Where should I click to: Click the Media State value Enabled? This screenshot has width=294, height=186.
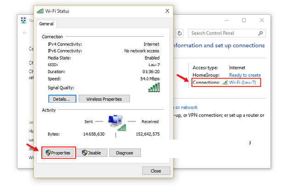pyautogui.click(x=152, y=58)
